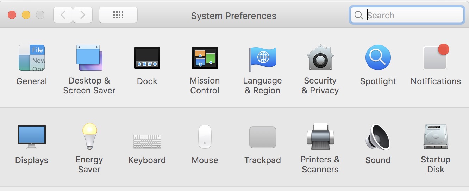This screenshot has width=469, height=191.
Task: Select Mission Control icon
Action: (205, 58)
